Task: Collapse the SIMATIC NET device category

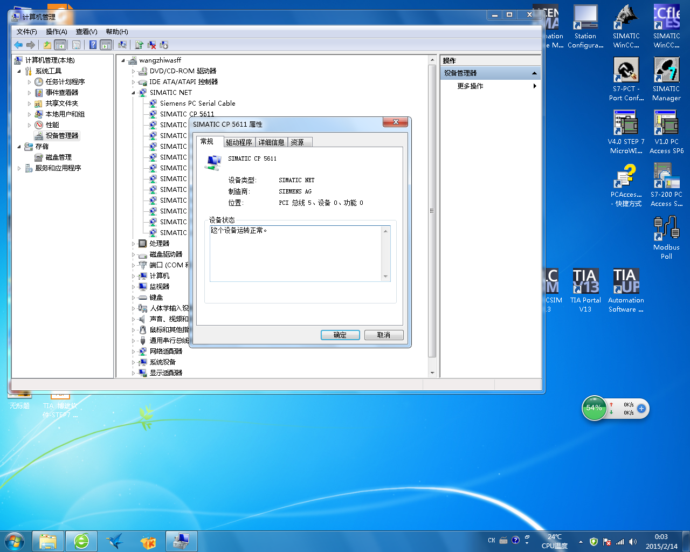Action: (133, 93)
